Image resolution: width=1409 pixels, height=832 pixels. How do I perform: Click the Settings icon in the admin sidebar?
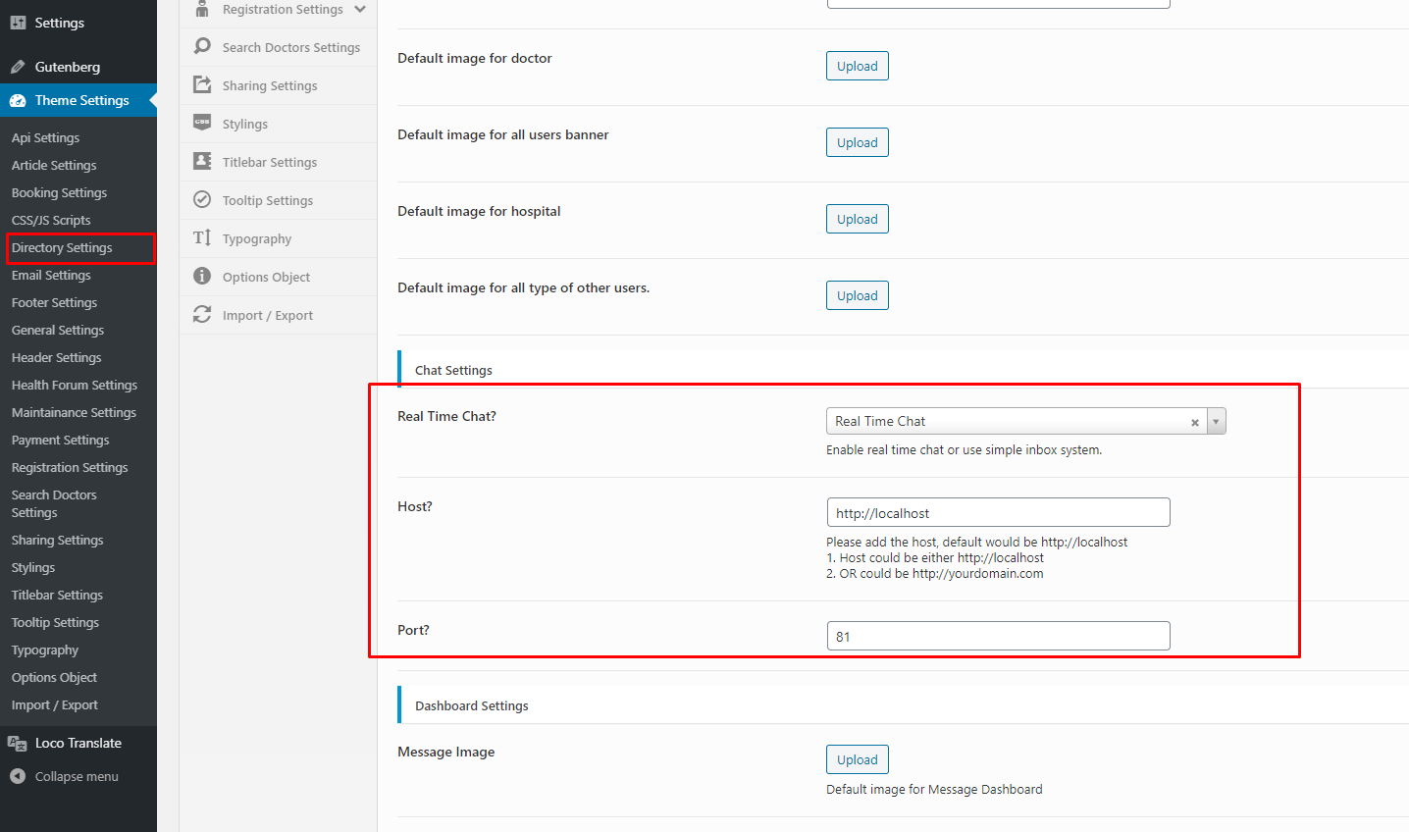[x=18, y=23]
